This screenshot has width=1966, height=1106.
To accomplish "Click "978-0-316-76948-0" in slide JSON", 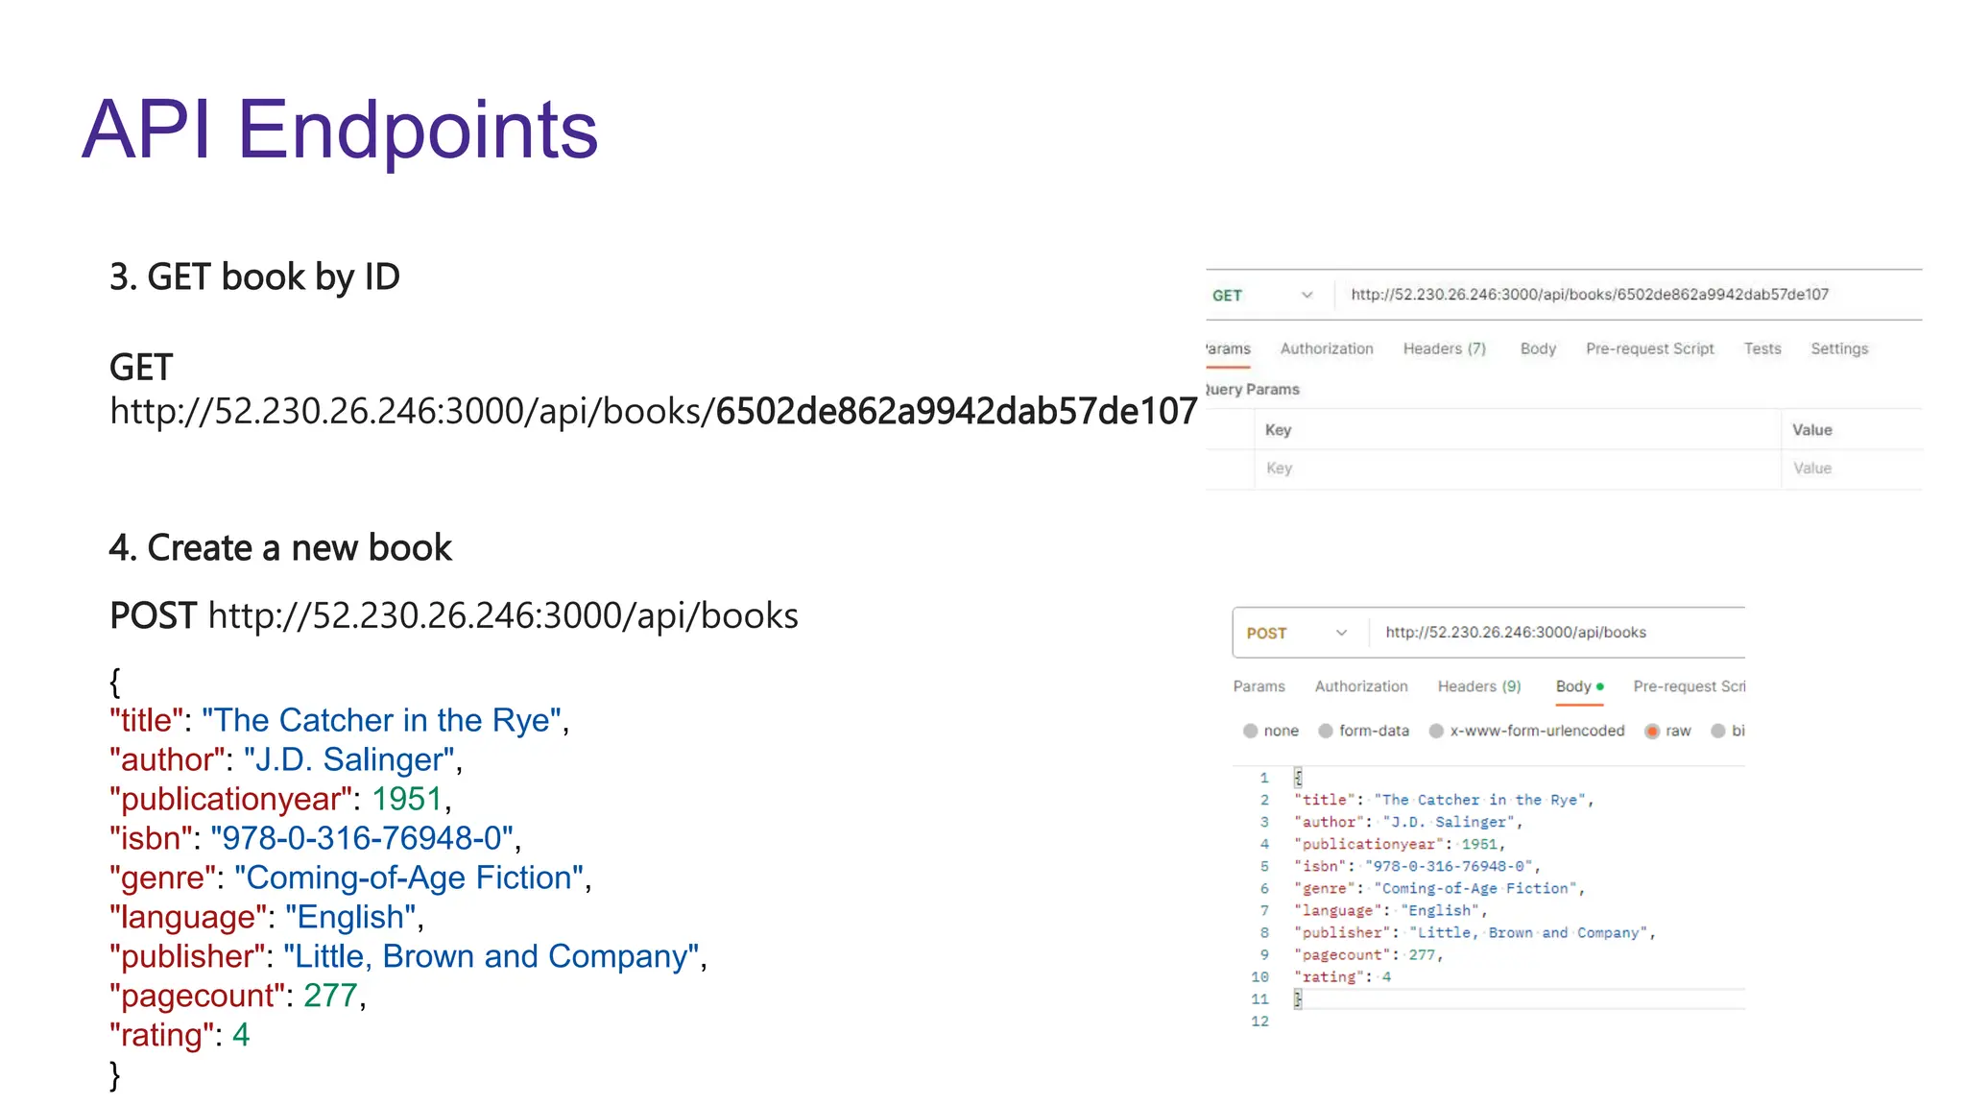I will click(362, 838).
